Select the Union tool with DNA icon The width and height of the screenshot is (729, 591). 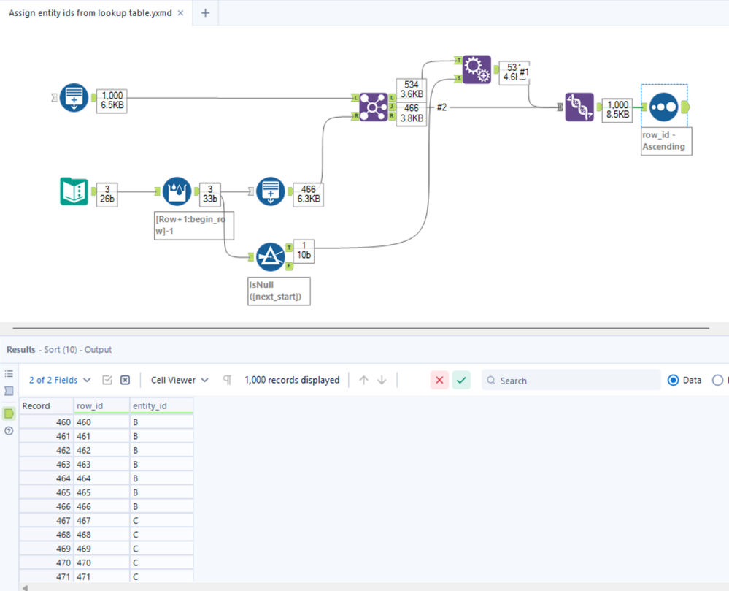(x=579, y=107)
